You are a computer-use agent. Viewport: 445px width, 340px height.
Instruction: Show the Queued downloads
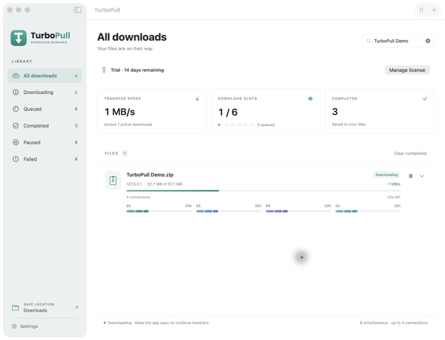45,109
